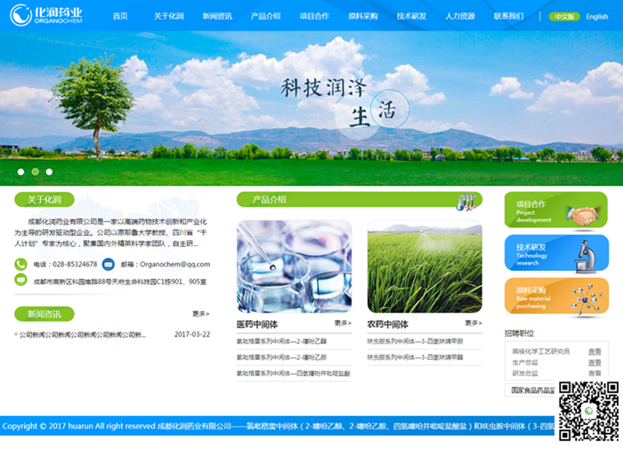Expand 更多 beside 新闻资讯

(200, 314)
